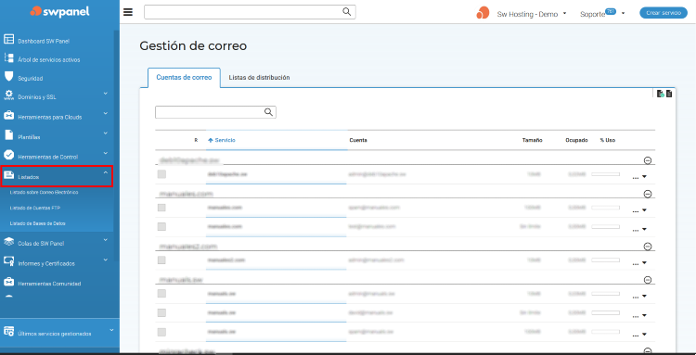Collapse the deb10apache.sw group with minus button
696x355 pixels.
click(x=647, y=160)
